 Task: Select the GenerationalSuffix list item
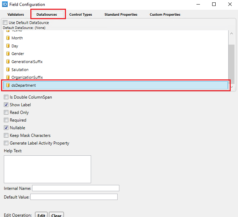pyautogui.click(x=116, y=62)
